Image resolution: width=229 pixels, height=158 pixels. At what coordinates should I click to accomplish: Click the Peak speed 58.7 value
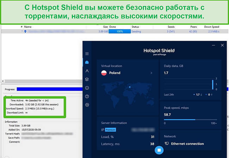(x=167, y=115)
